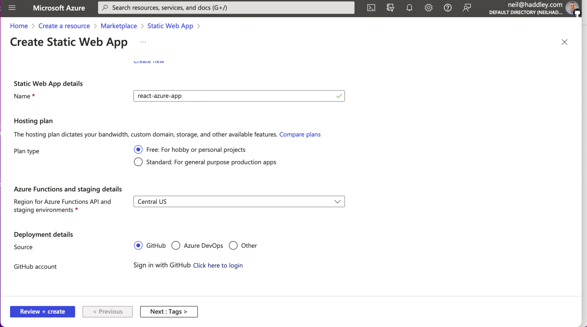Go to Create a resource breadcrumb
The height and width of the screenshot is (327, 587).
[64, 26]
